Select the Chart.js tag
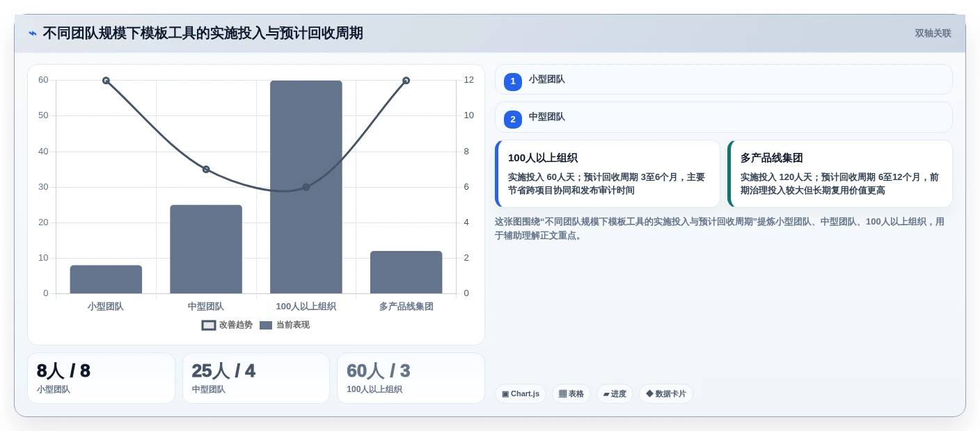This screenshot has width=980, height=431. click(x=521, y=394)
